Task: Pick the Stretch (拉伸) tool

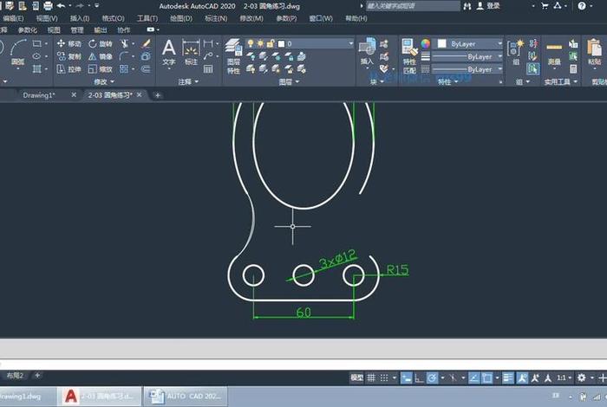Action: (69, 69)
